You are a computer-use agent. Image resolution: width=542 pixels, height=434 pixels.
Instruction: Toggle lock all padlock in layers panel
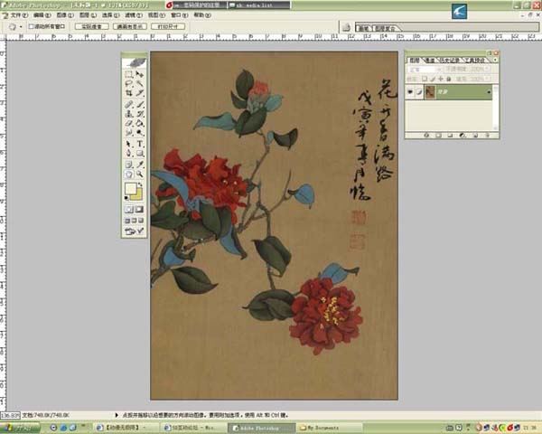coord(449,79)
